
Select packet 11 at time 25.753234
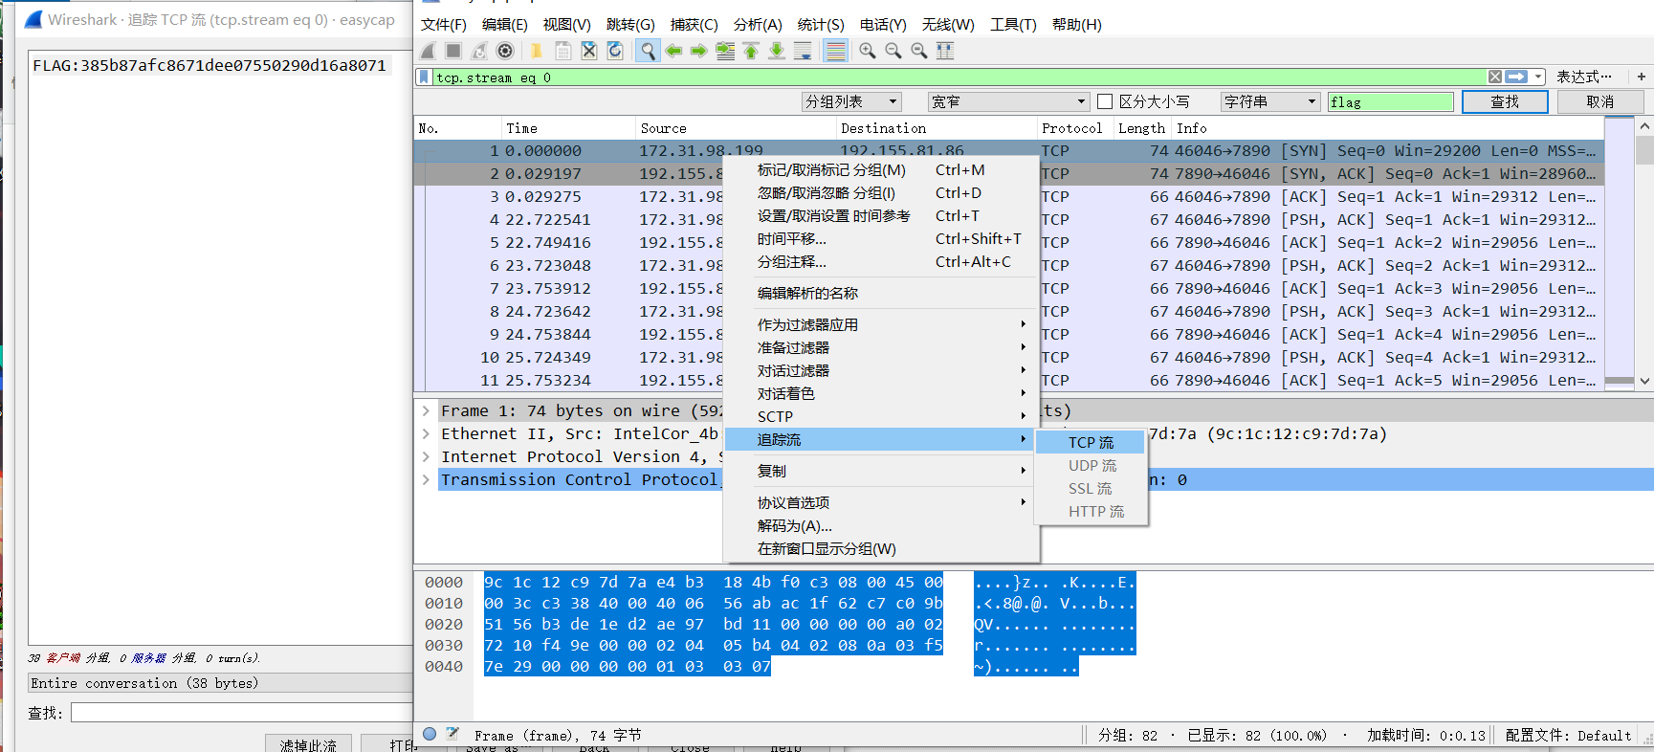pyautogui.click(x=1009, y=380)
